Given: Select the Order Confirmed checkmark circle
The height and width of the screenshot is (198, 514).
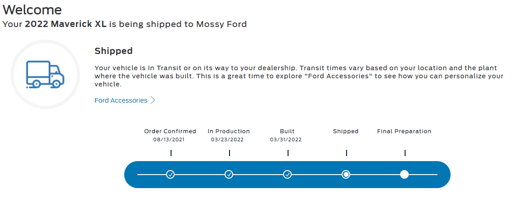Looking at the screenshot, I should point(171,175).
